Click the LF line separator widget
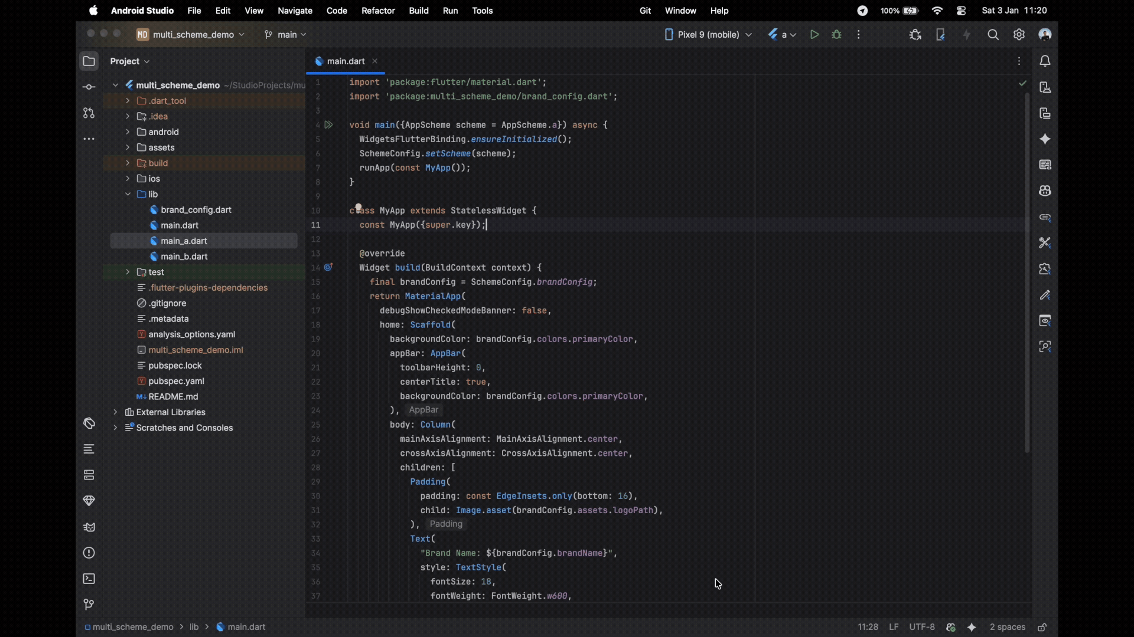 pyautogui.click(x=894, y=627)
